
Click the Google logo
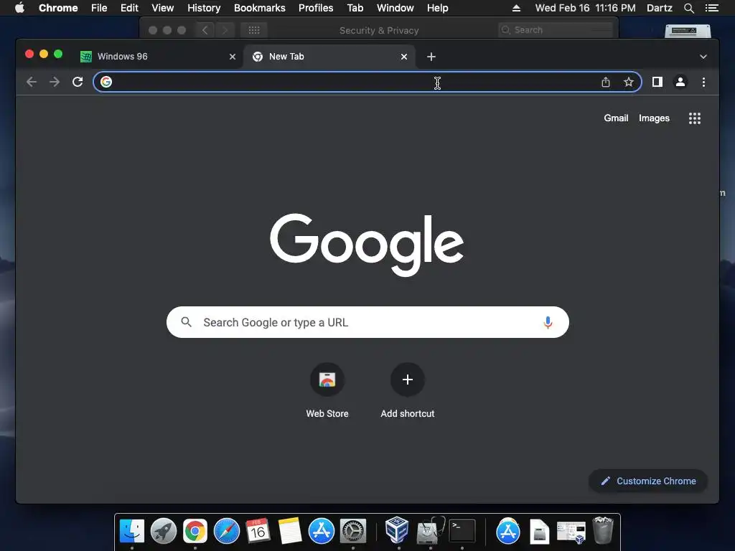coord(367,245)
